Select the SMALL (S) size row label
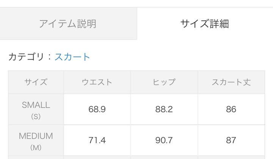 coord(36,109)
